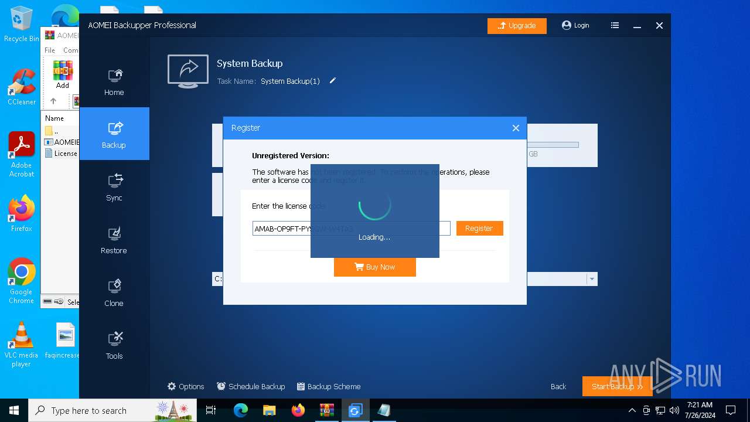The height and width of the screenshot is (422, 750).
Task: Click the license code input field
Action: tap(352, 229)
